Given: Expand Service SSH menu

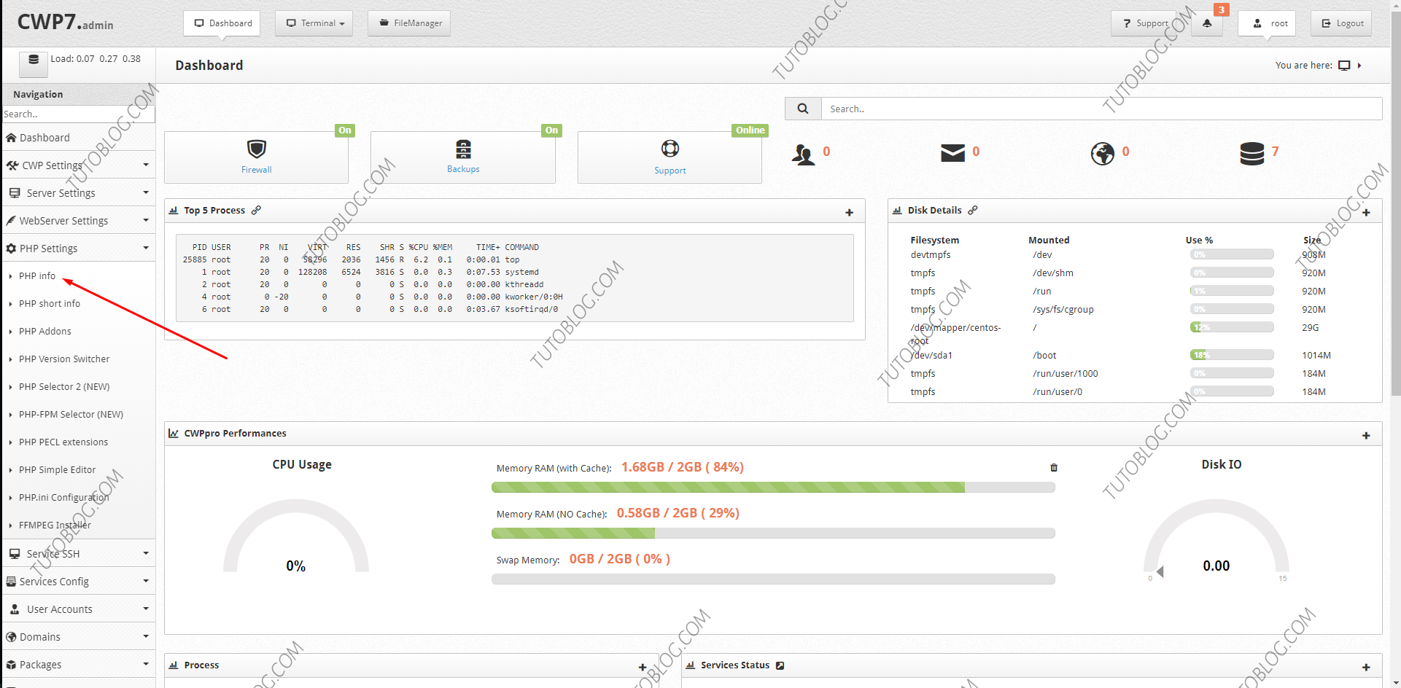Looking at the screenshot, I should pyautogui.click(x=78, y=554).
